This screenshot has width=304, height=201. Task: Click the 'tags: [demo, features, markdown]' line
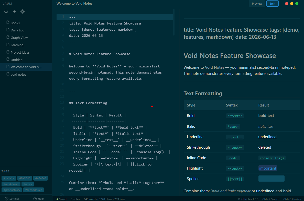coord(103,29)
